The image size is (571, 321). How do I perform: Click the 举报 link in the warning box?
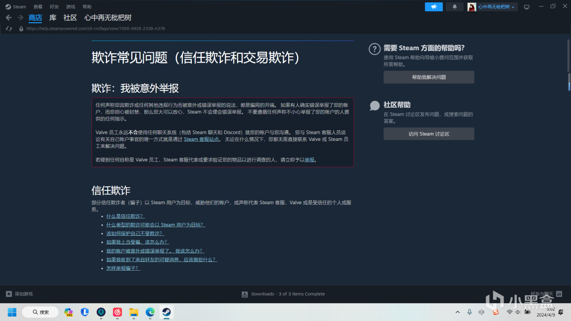pyautogui.click(x=310, y=160)
